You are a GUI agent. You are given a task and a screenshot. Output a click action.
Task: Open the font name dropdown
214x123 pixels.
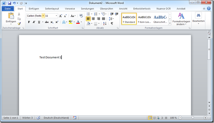coord(43,16)
